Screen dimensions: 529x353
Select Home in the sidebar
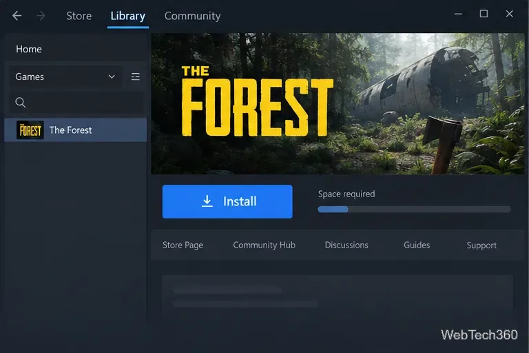[x=29, y=50]
